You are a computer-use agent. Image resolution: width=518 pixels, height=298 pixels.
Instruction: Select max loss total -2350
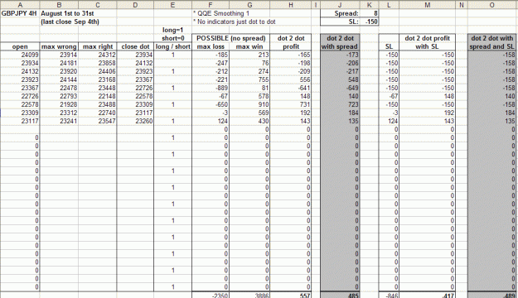pyautogui.click(x=211, y=295)
